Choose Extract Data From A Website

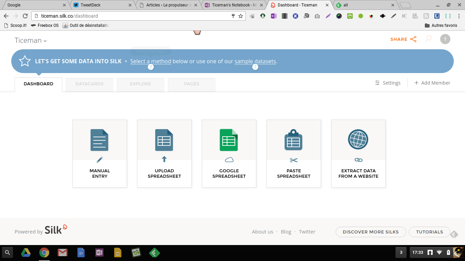click(x=358, y=153)
